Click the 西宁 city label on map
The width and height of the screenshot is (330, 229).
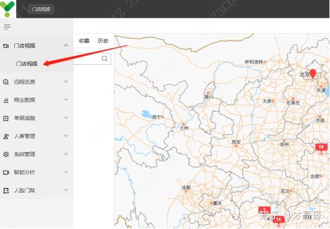157,117
